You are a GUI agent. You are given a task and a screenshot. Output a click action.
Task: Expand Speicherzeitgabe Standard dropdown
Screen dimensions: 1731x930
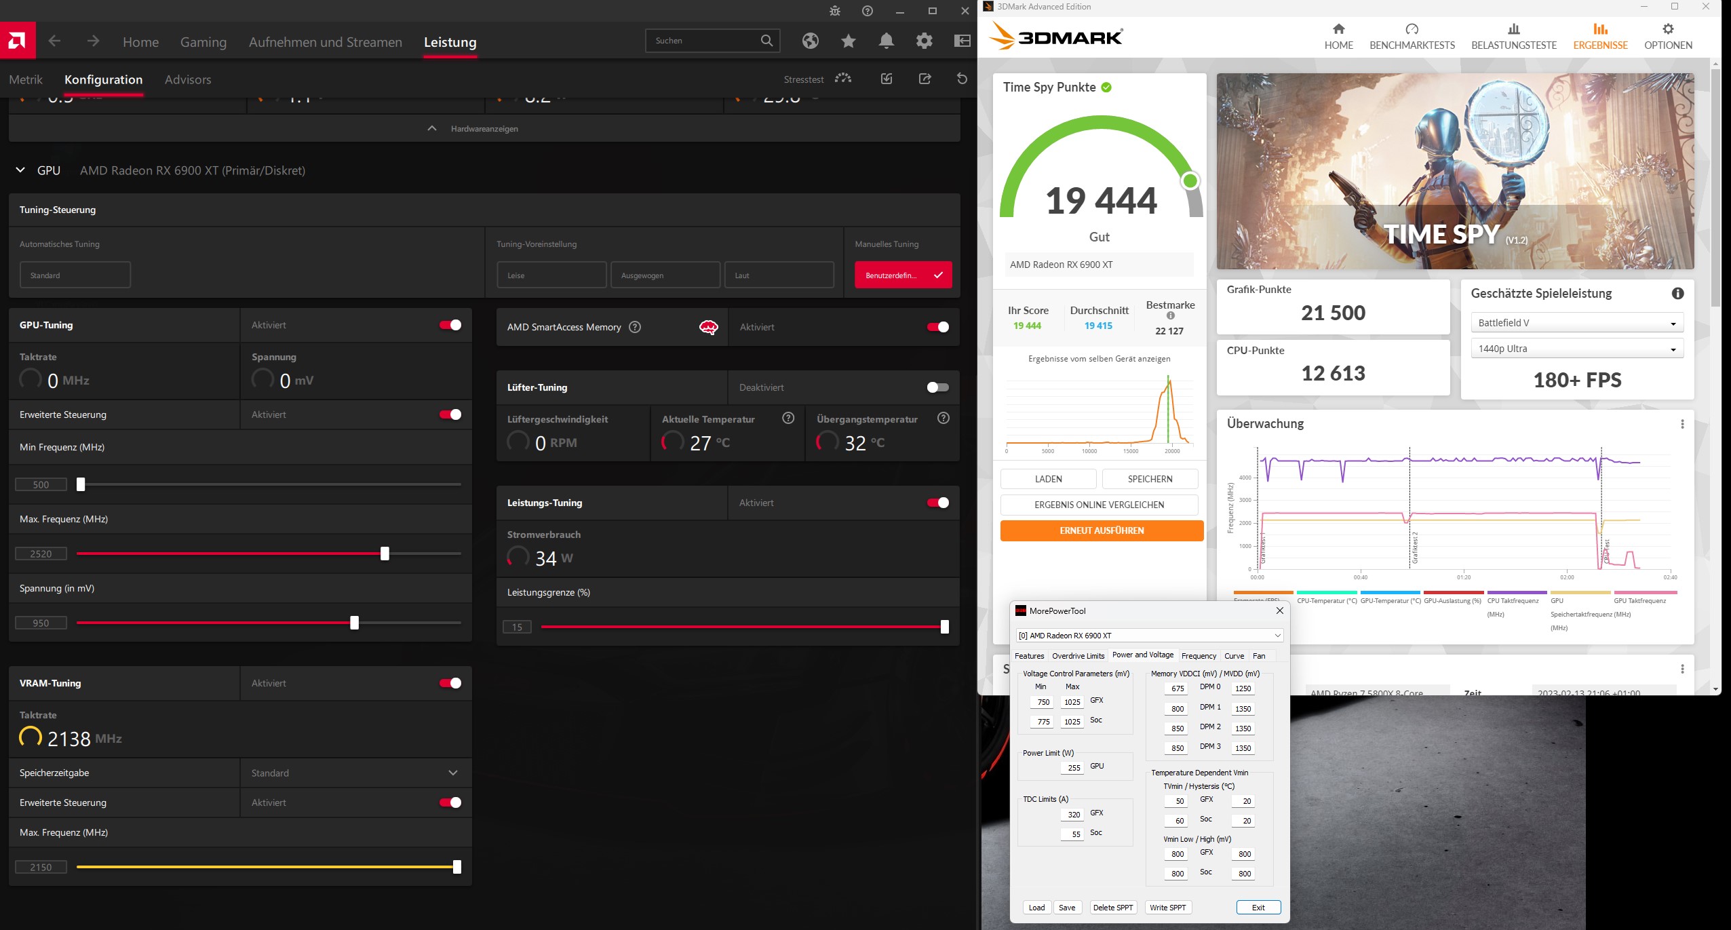point(452,773)
